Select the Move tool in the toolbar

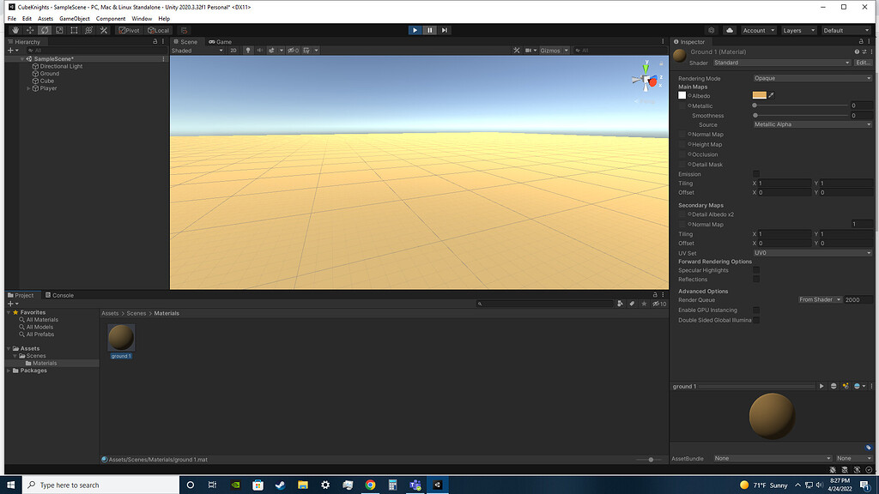pyautogui.click(x=30, y=30)
